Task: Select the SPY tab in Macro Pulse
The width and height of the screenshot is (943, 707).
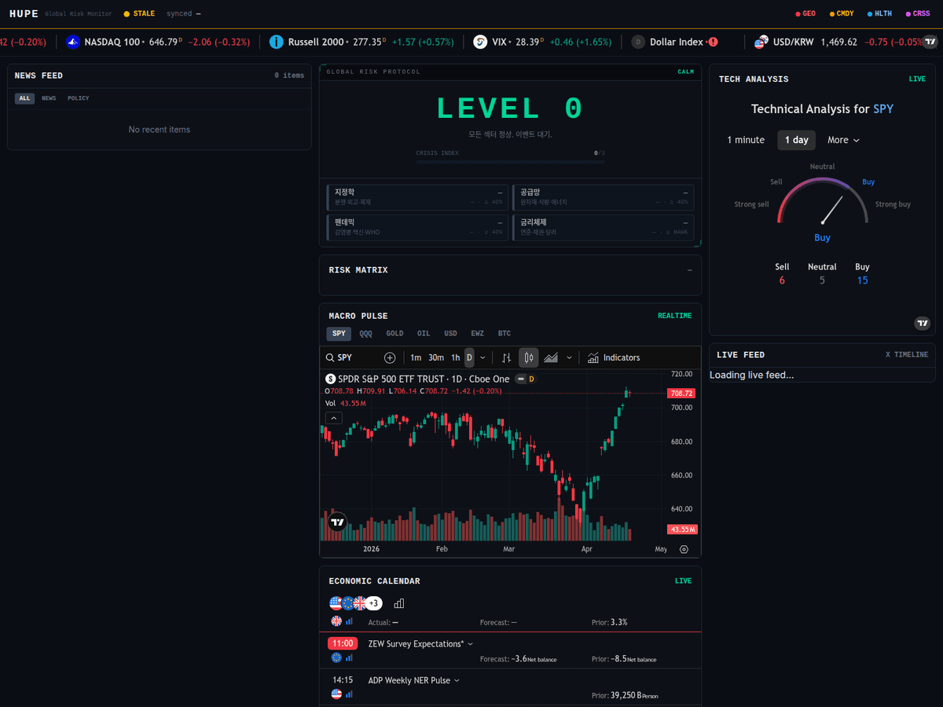Action: [x=339, y=333]
